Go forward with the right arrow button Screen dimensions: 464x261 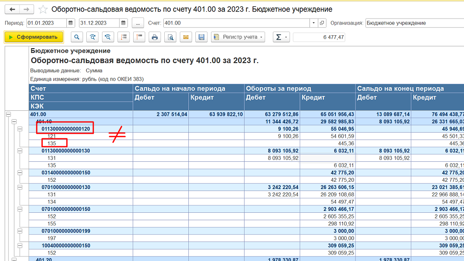coord(26,9)
